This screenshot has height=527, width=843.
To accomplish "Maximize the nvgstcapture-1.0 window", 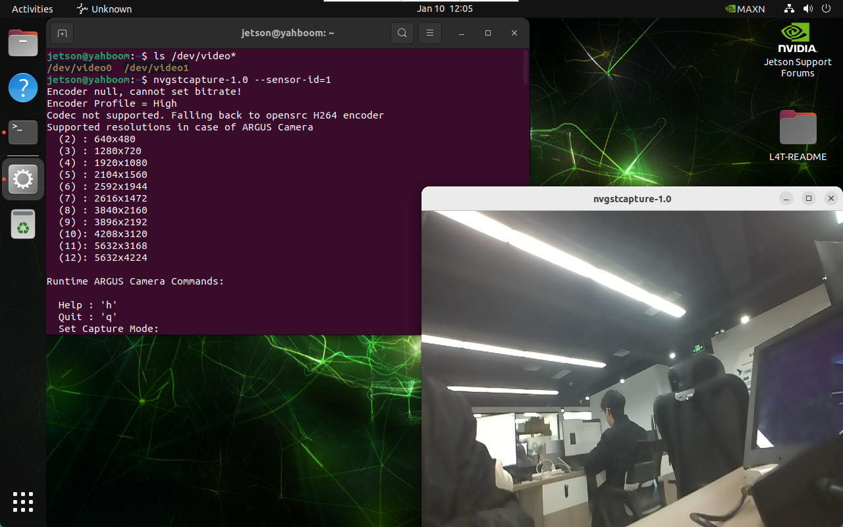I will [x=809, y=198].
